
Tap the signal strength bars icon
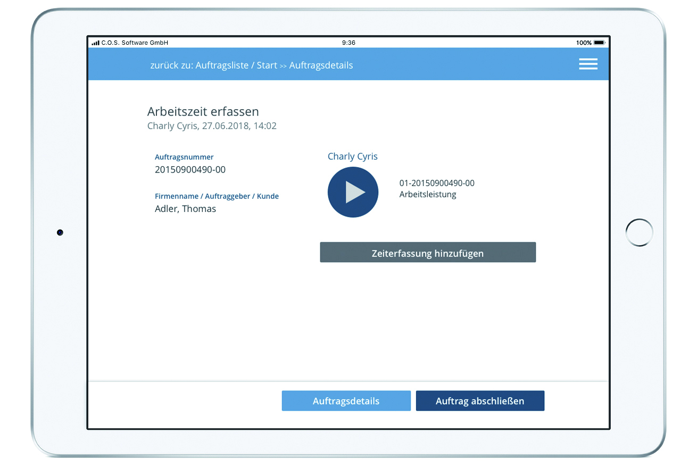pos(95,43)
